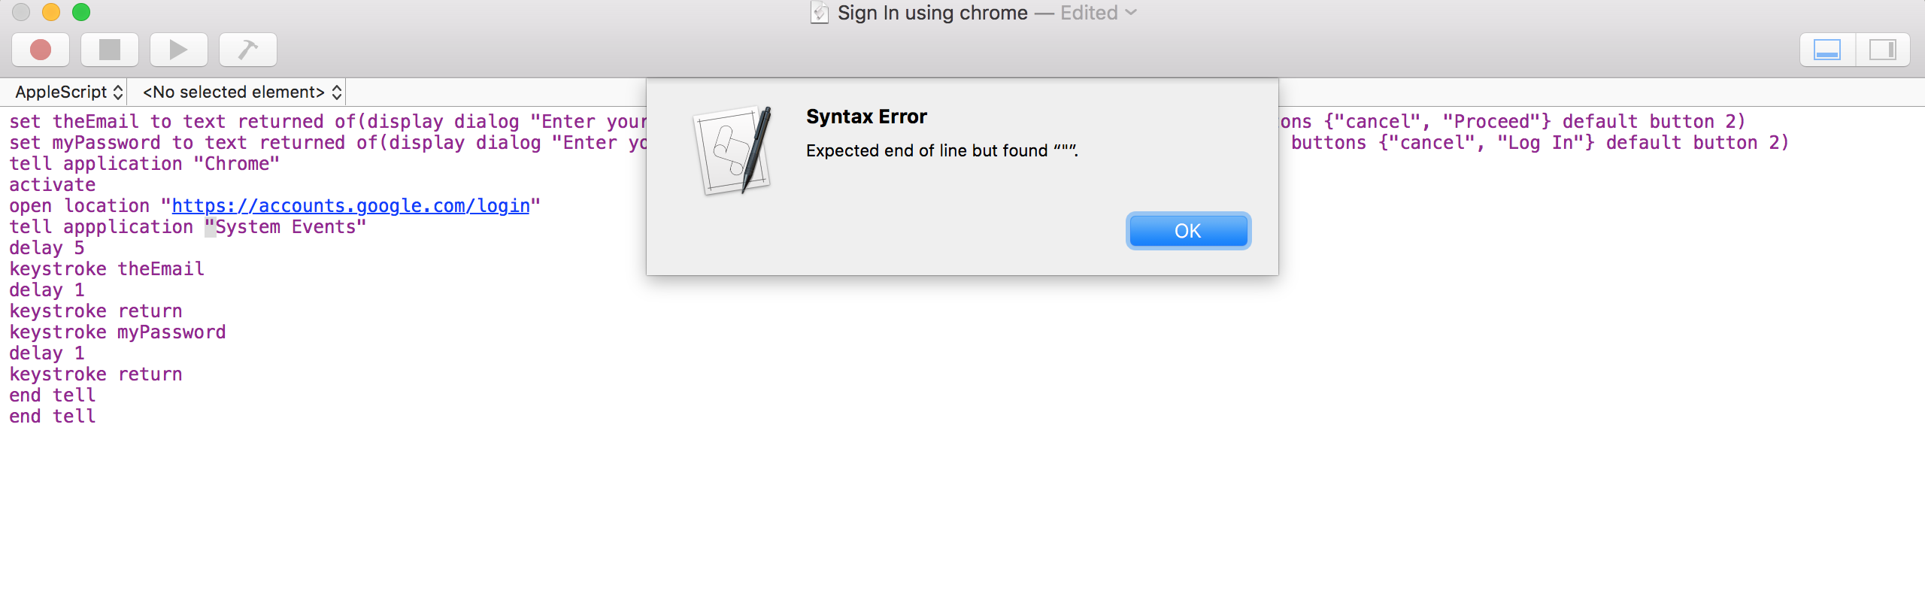Place cursor on the delay 5 line
The height and width of the screenshot is (591, 1925).
[47, 248]
